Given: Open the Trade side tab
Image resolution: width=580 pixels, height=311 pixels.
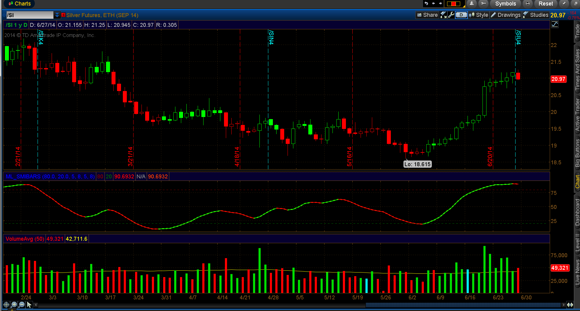Looking at the screenshot, I should click(577, 31).
